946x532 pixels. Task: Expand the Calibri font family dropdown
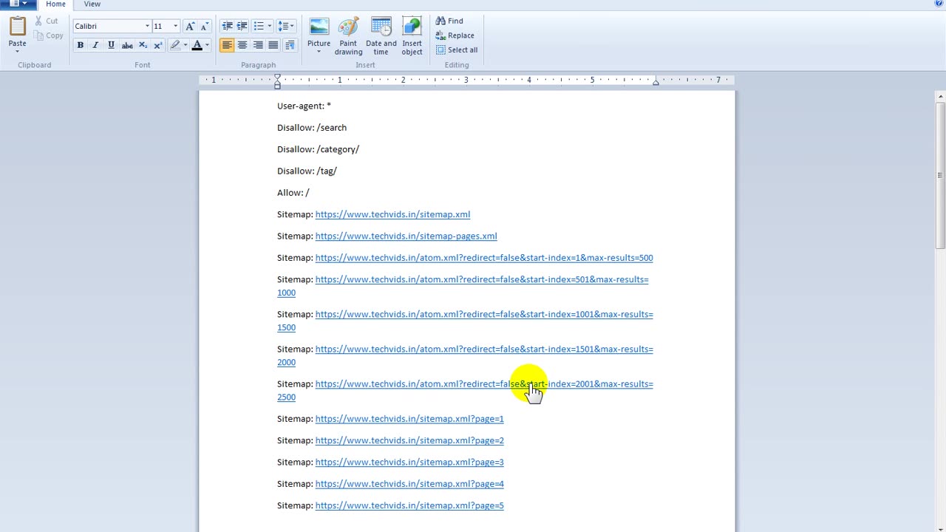point(147,26)
